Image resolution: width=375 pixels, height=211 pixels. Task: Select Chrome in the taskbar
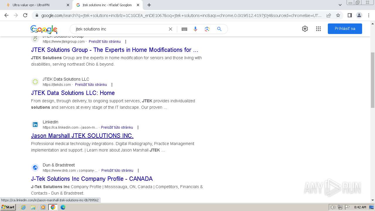coord(53,207)
